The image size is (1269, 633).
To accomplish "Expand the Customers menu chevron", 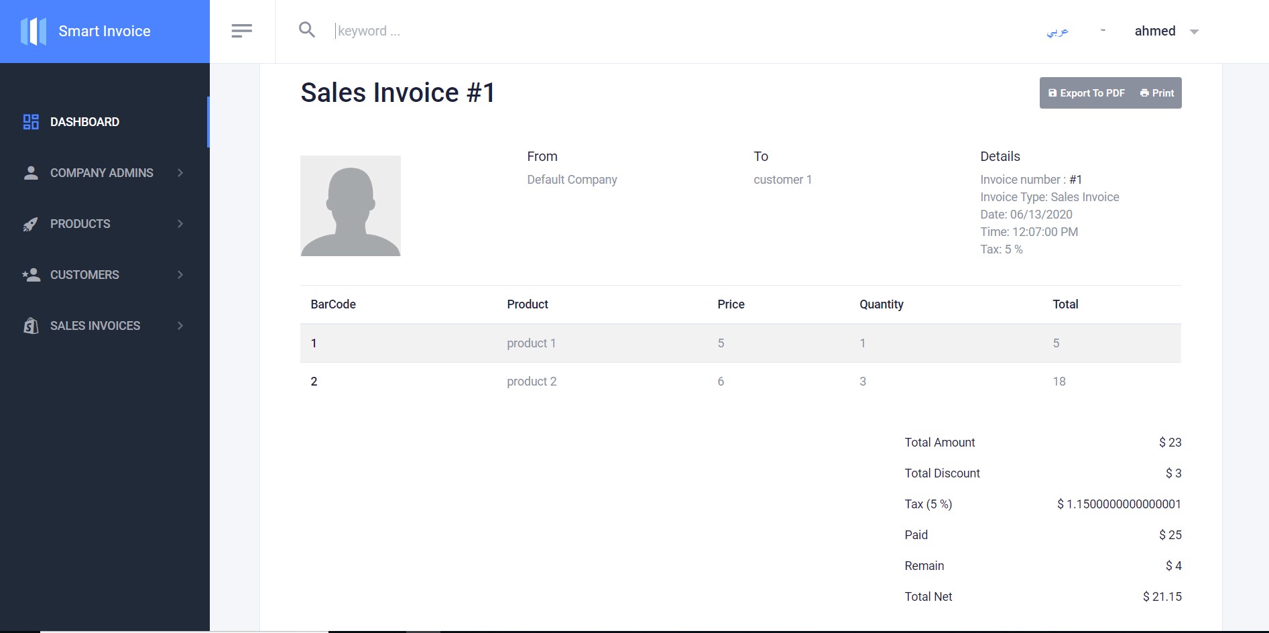I will tap(180, 275).
